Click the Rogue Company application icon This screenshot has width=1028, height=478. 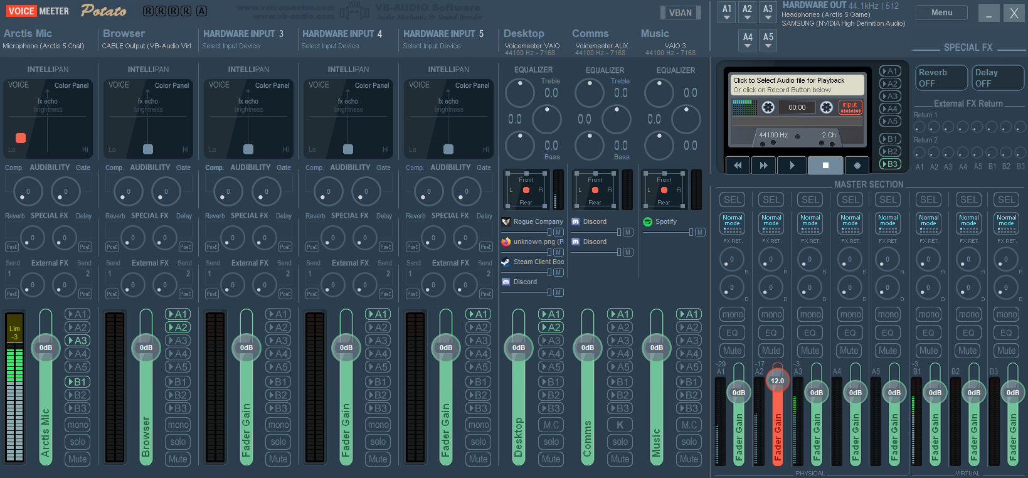(x=506, y=221)
